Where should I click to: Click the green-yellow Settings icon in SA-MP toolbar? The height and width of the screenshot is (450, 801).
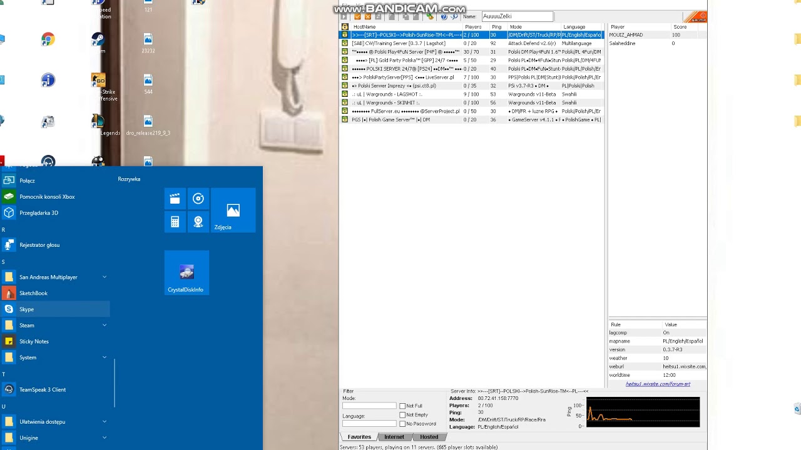pos(430,16)
